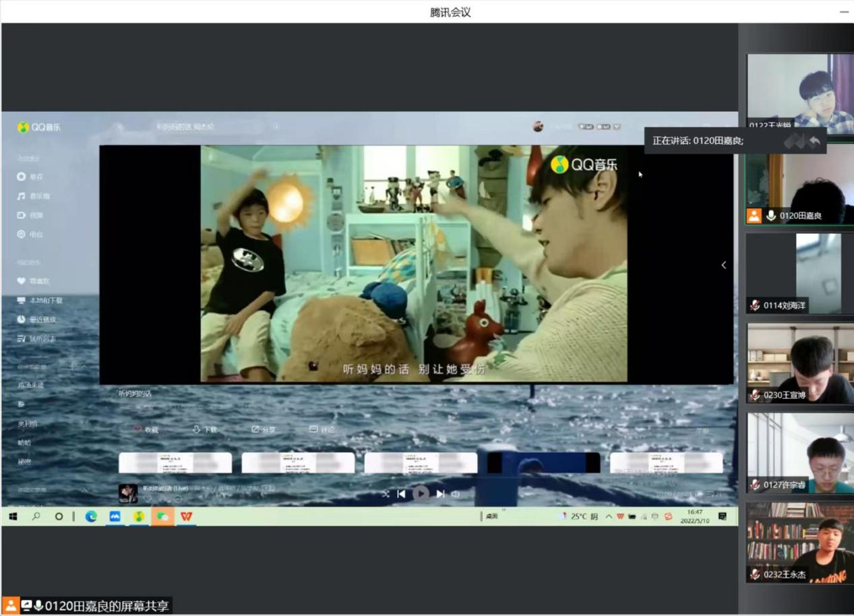Skip to the previous track
Image resolution: width=854 pixels, height=616 pixels.
click(x=402, y=494)
